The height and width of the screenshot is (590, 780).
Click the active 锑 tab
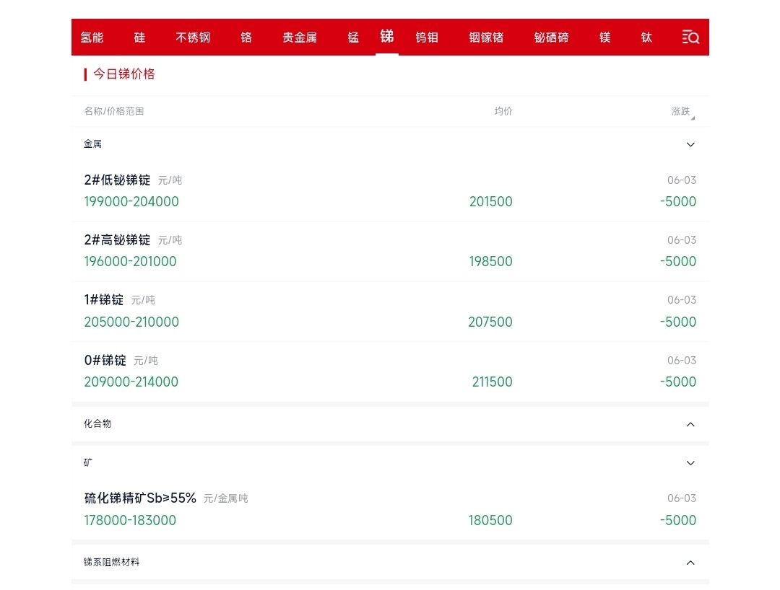(387, 36)
